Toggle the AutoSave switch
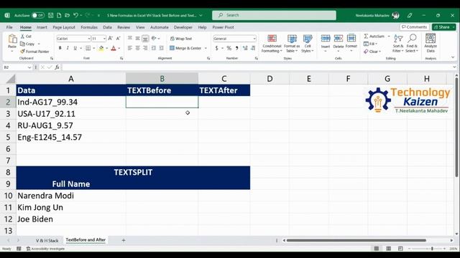 (x=38, y=15)
